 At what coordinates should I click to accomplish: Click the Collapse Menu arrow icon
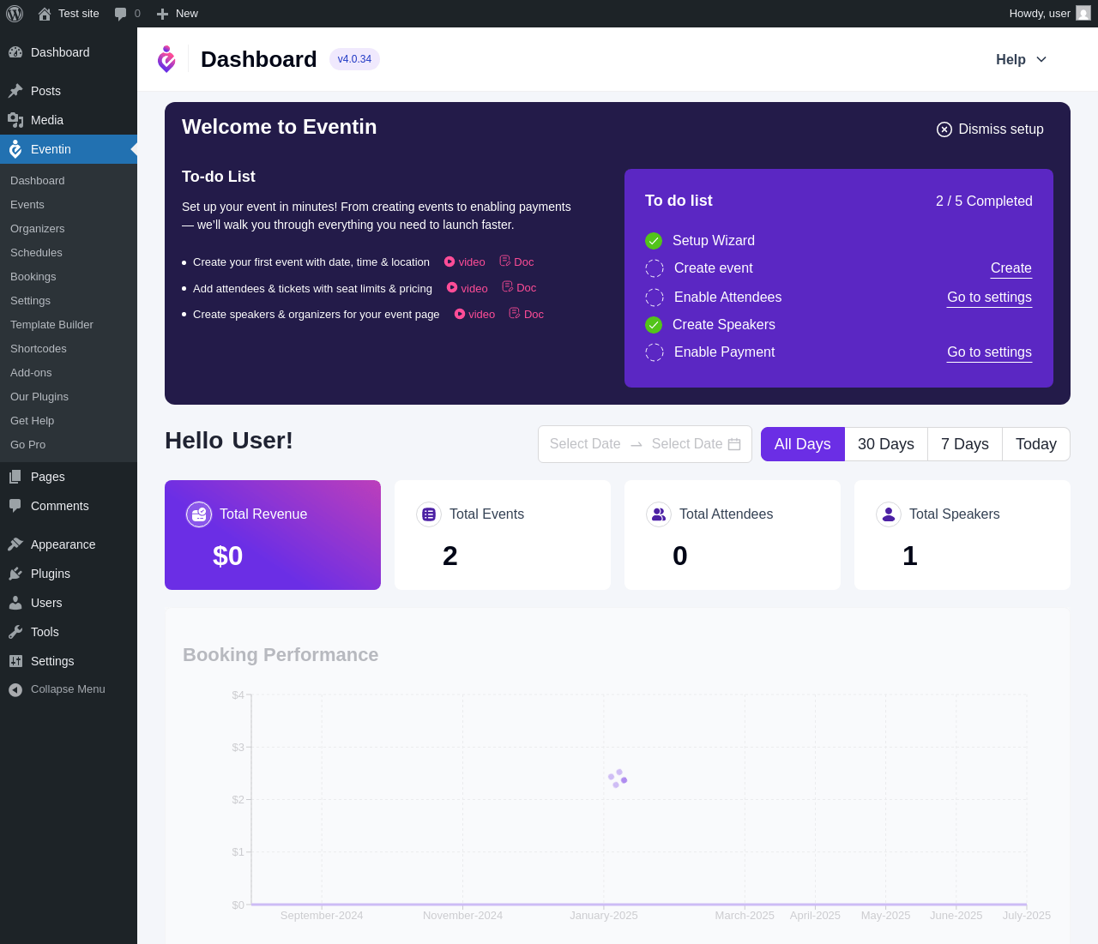(x=15, y=689)
